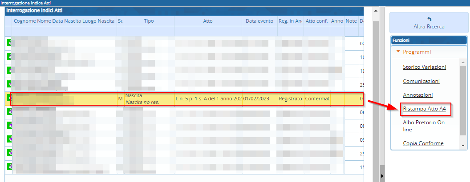The width and height of the screenshot is (470, 182).
Task: Click the down arrow in the Programmi list scrollbar
Action: click(x=463, y=145)
